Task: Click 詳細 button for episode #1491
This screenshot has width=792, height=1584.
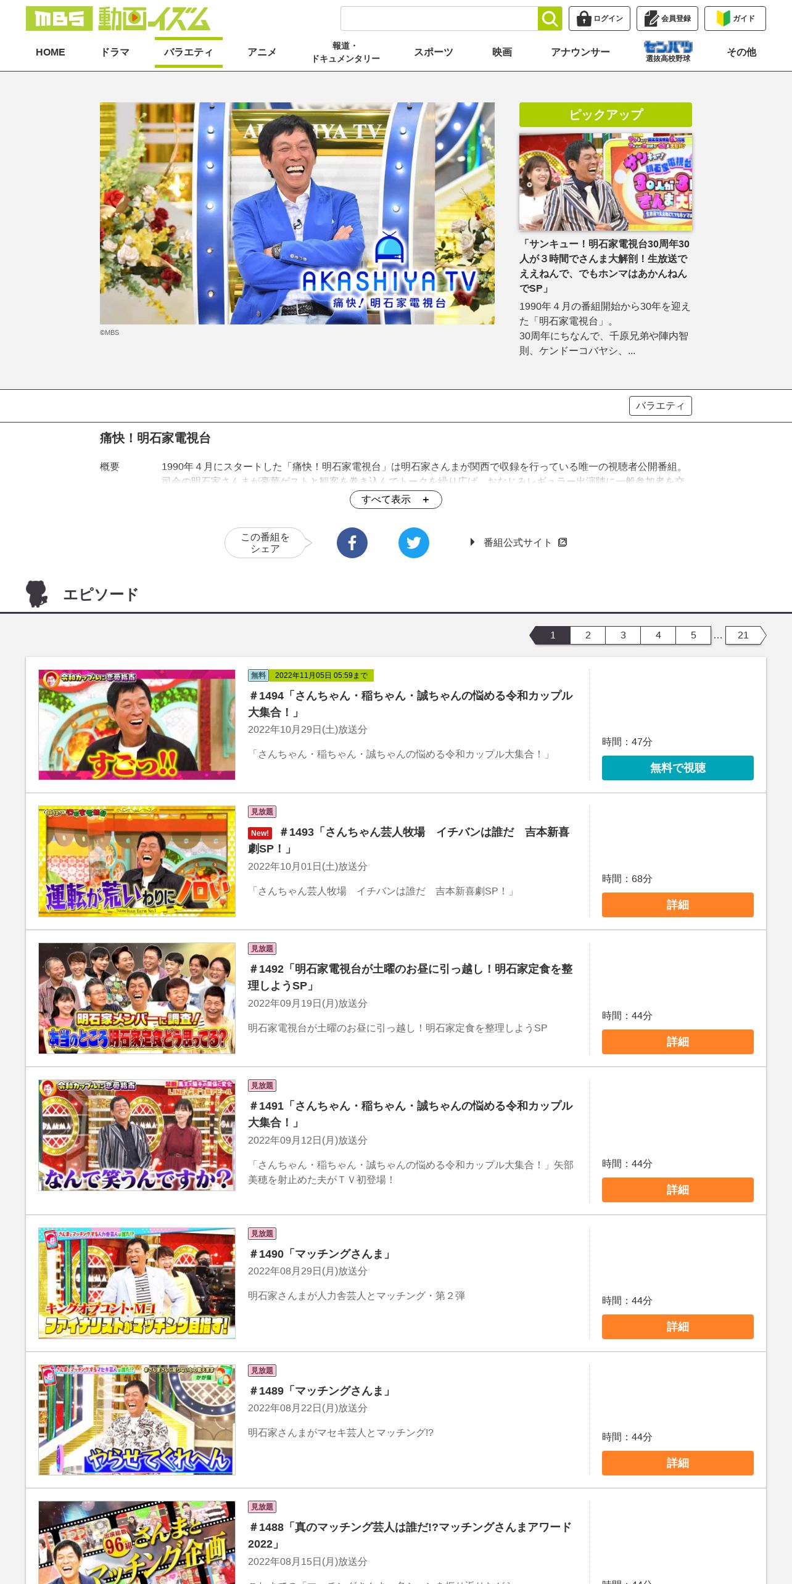Action: tap(678, 1190)
